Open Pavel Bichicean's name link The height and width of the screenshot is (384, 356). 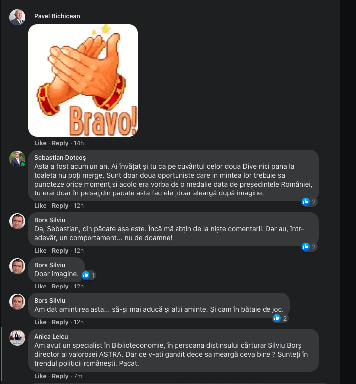tap(57, 16)
